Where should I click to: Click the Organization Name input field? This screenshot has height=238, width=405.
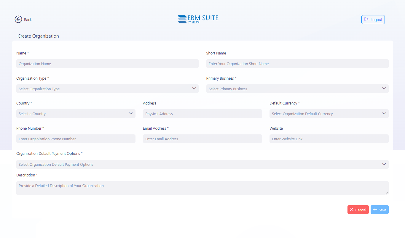click(x=107, y=63)
